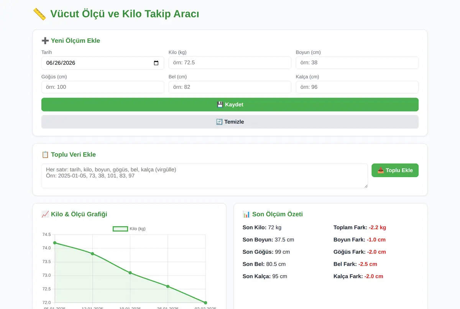Screen dimensions: 460x309
Task: Click the Yeni Ölçüm Ekle heading text
Action: coord(76,41)
